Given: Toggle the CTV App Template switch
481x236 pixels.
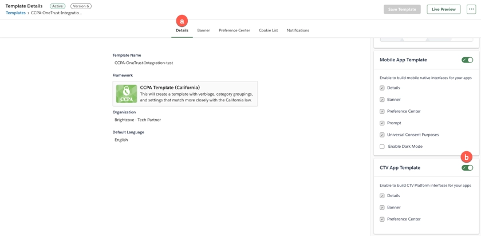Looking at the screenshot, I should coord(467,168).
